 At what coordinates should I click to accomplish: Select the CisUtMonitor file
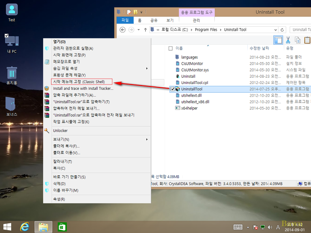pos(192,64)
